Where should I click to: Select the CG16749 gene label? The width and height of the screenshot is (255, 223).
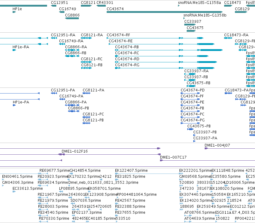click(67, 9)
